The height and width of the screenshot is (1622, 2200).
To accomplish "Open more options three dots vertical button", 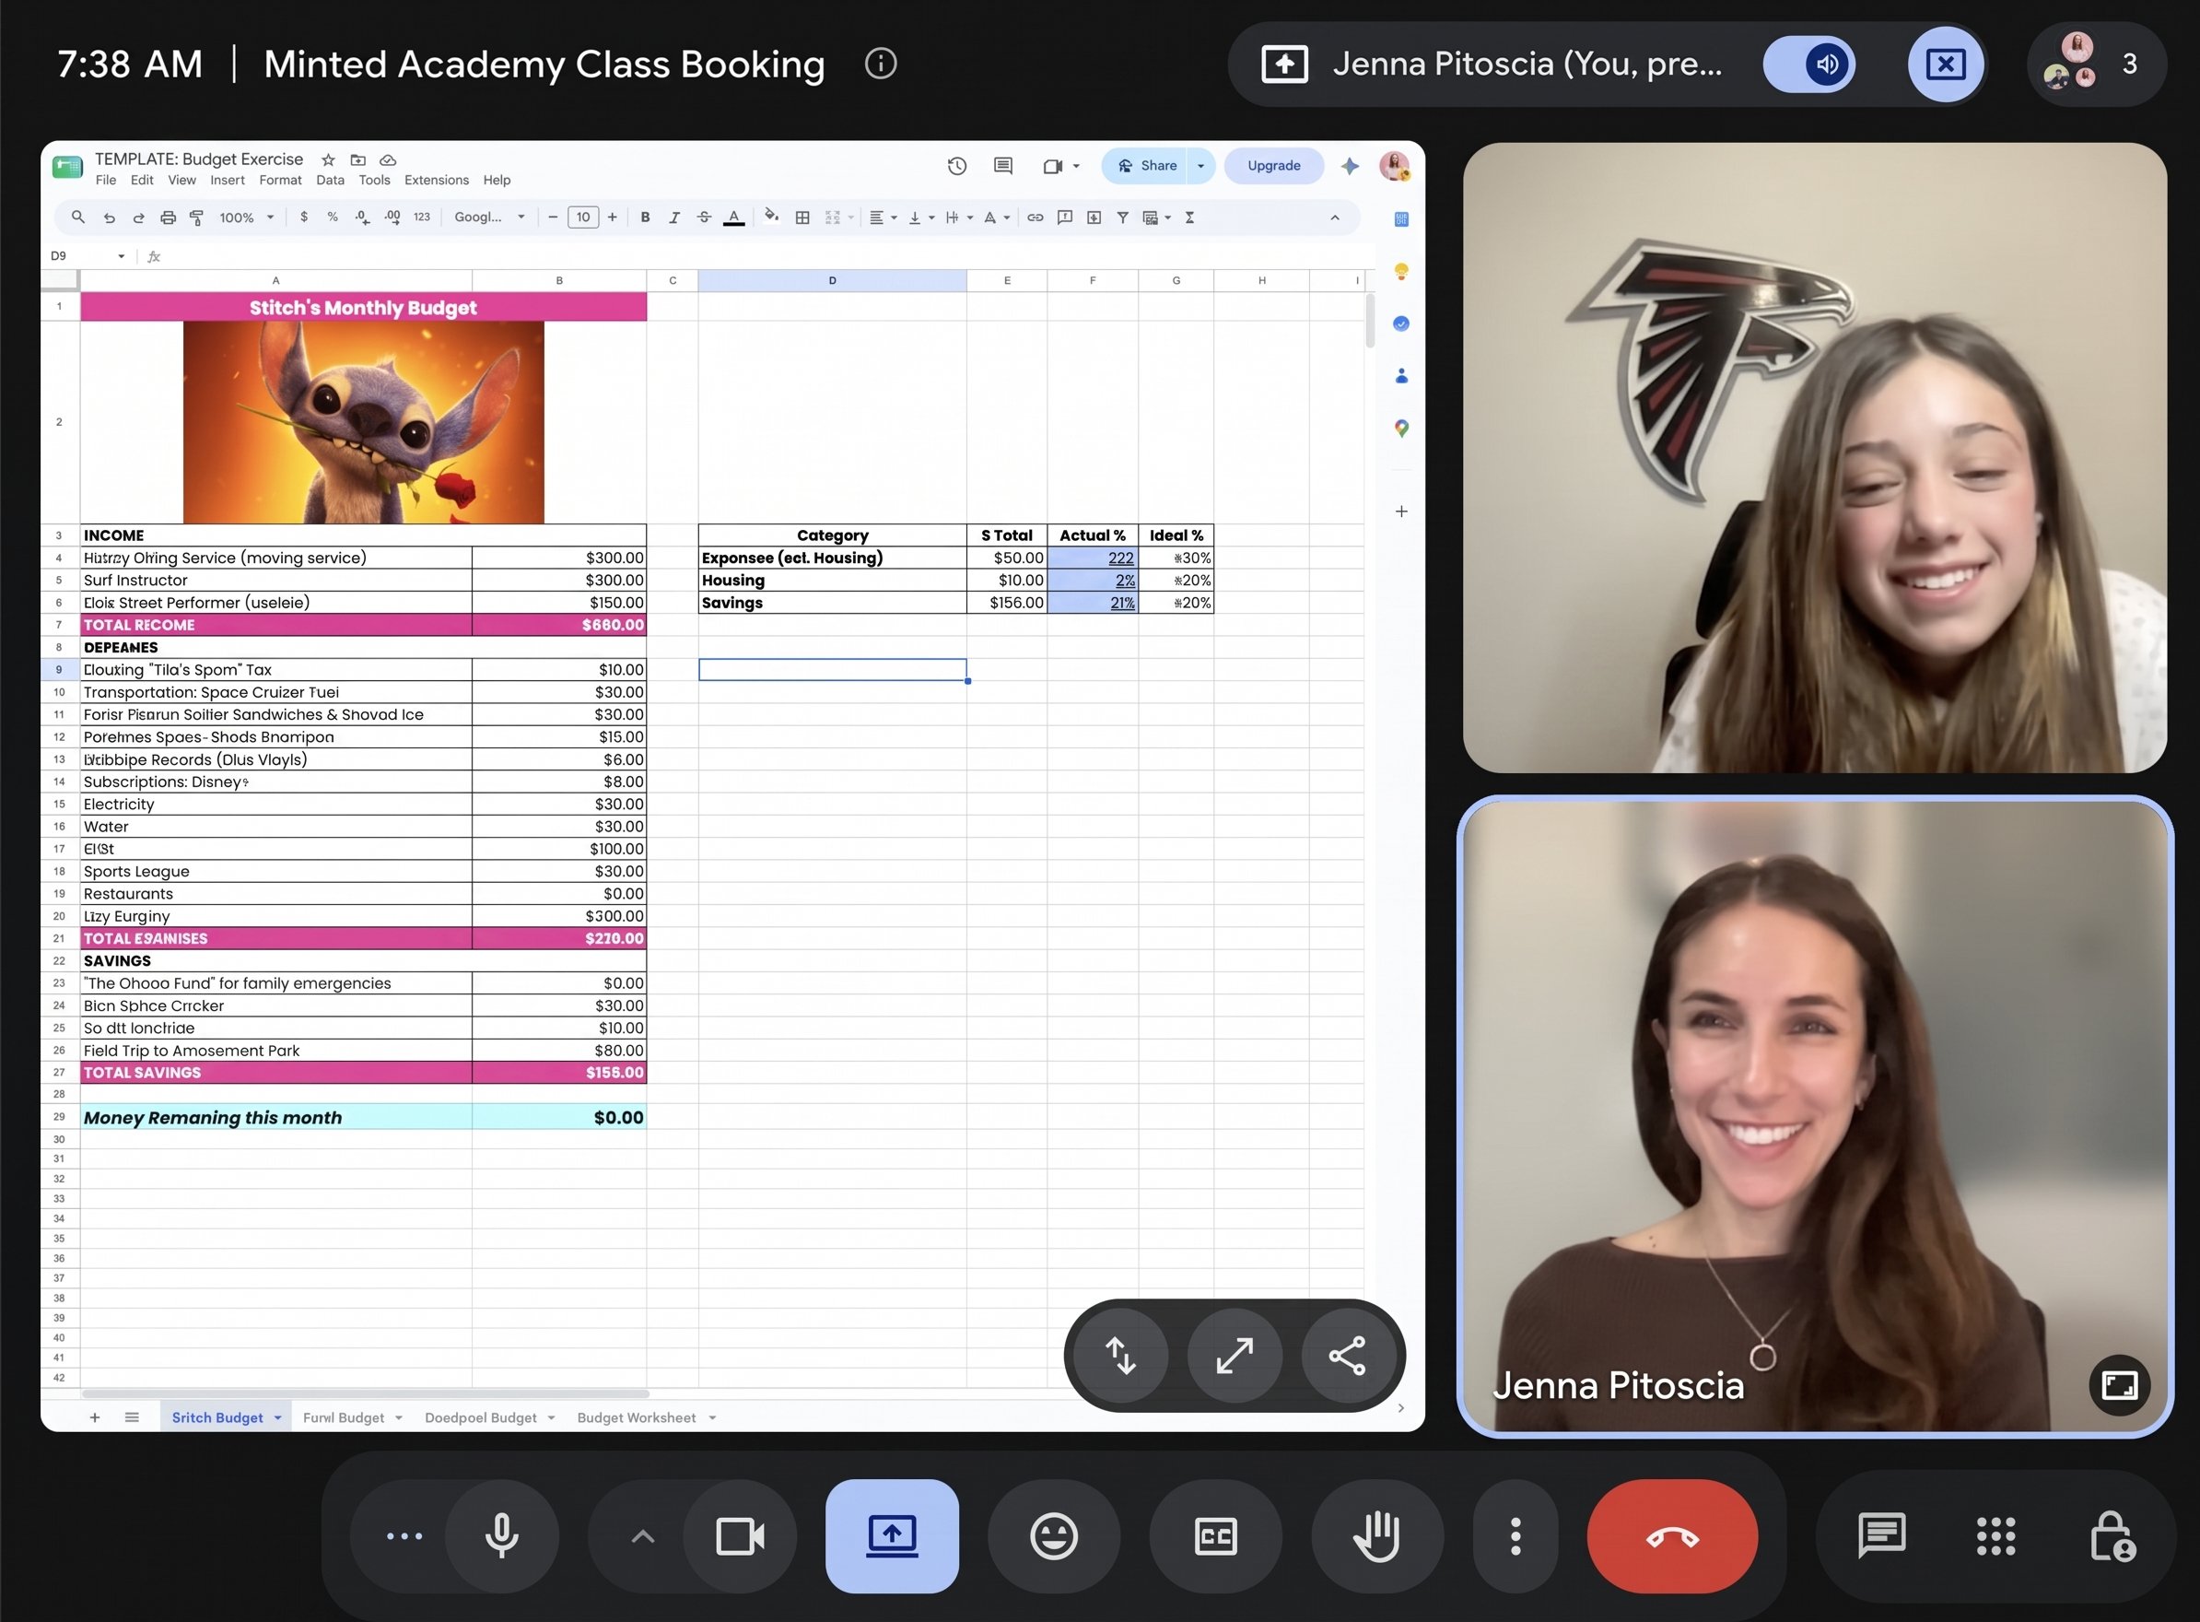I will (x=1516, y=1536).
